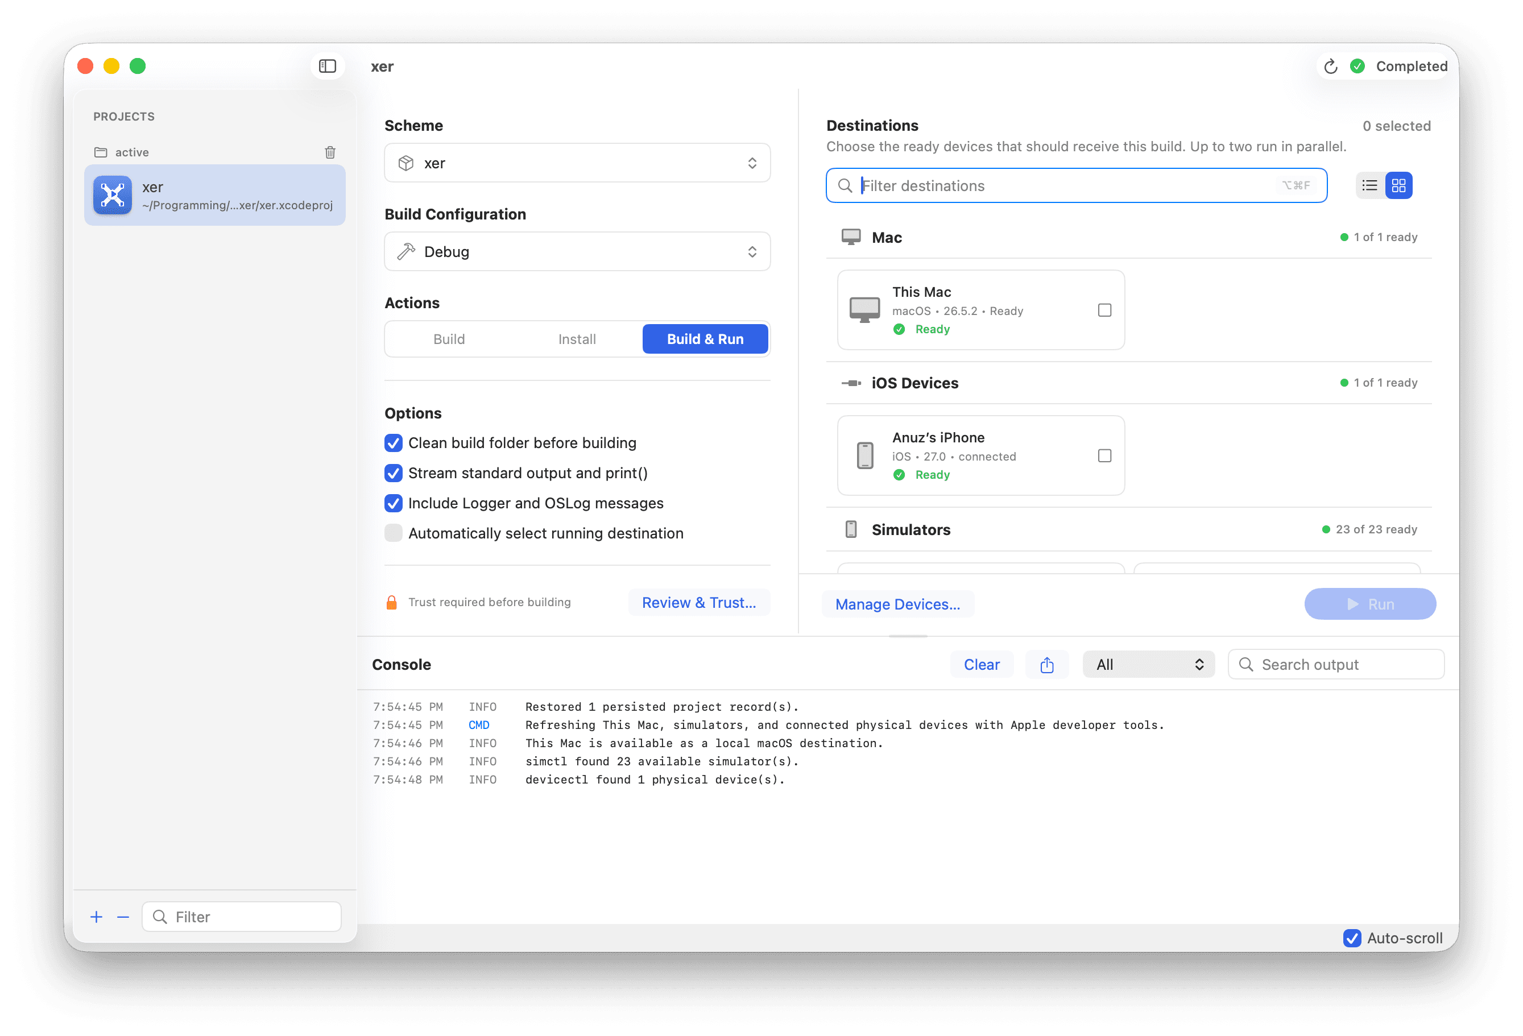This screenshot has height=1036, width=1523.
Task: Uncheck Stream standard output and print()
Action: (x=393, y=473)
